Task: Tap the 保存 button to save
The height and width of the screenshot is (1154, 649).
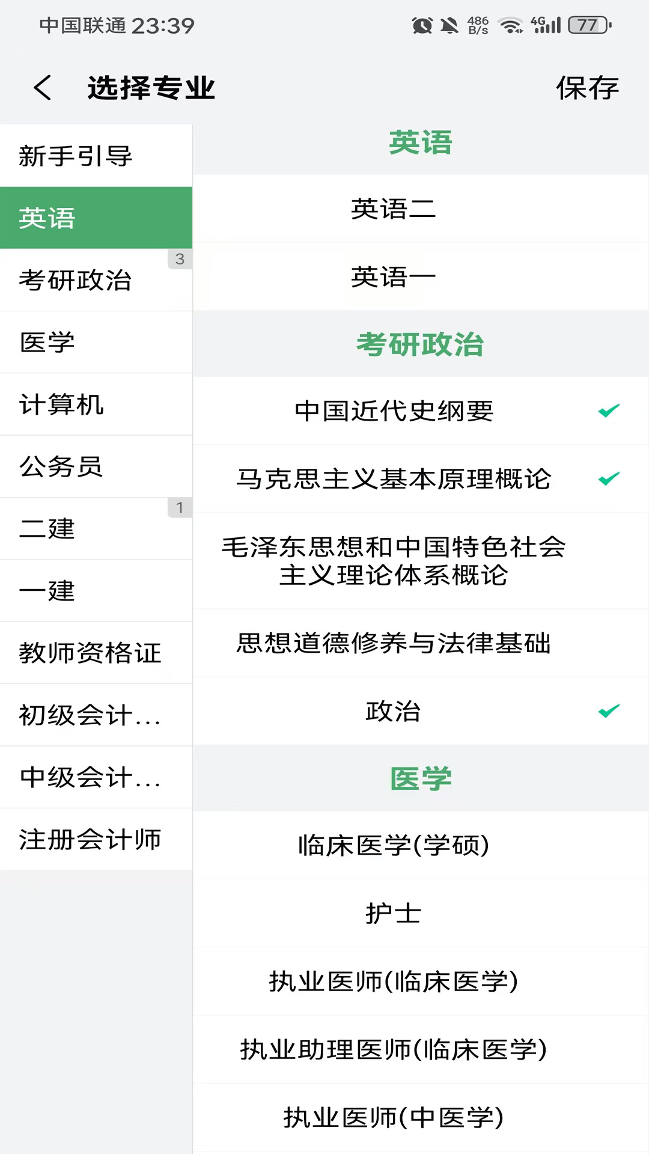Action: (x=587, y=87)
